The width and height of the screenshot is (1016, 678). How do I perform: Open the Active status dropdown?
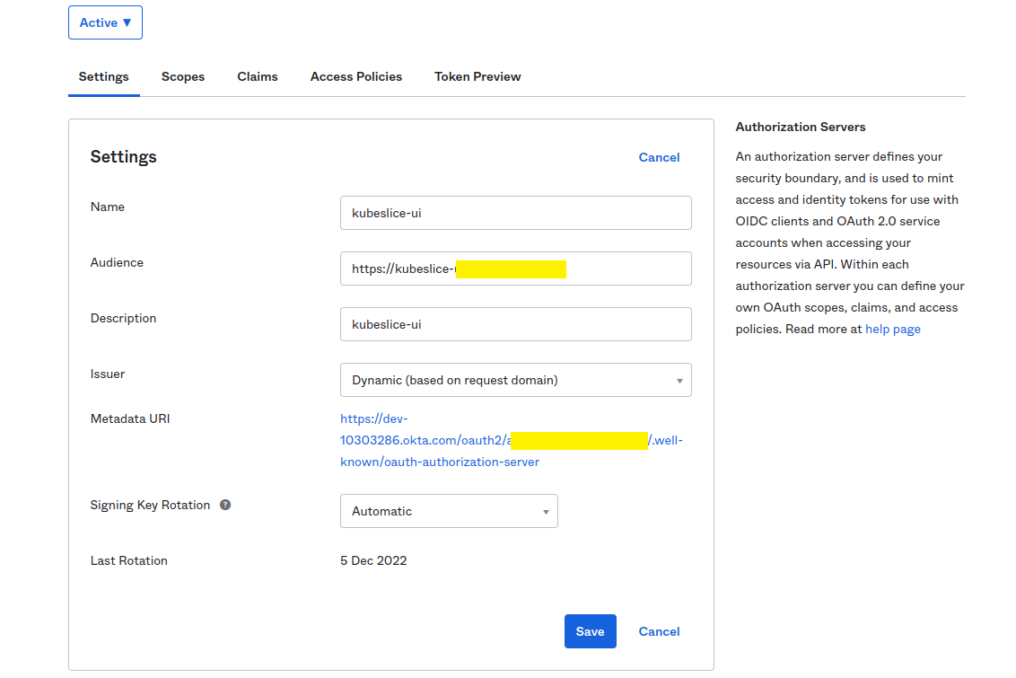[x=105, y=22]
